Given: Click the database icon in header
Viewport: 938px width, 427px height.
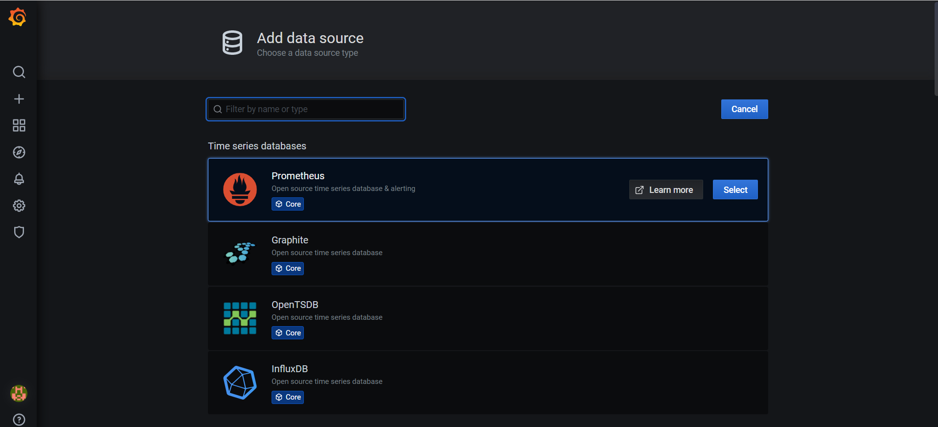Looking at the screenshot, I should (232, 43).
